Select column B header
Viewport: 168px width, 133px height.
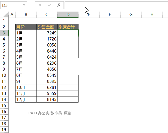(x=26, y=14)
